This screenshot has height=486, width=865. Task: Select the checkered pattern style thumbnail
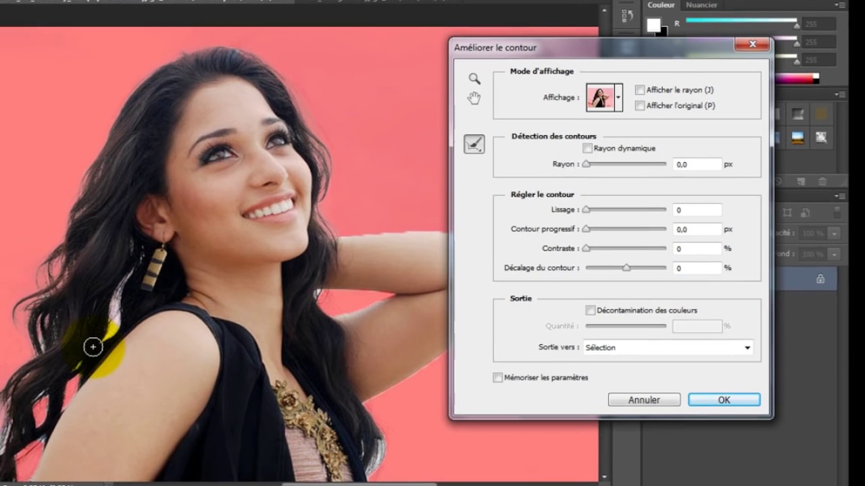(x=821, y=138)
